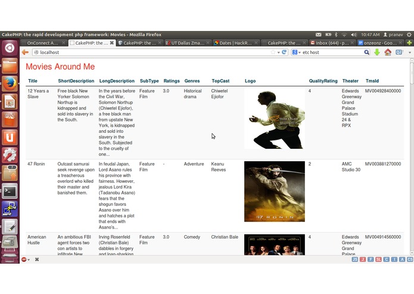
Task: Open the Adblock dropdown arrow in status bar
Action: point(29,259)
